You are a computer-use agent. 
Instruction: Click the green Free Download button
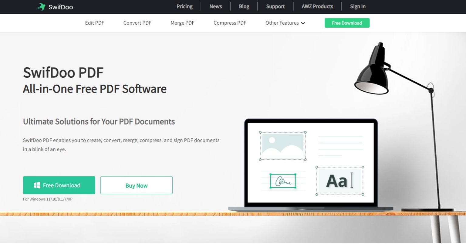click(x=347, y=23)
